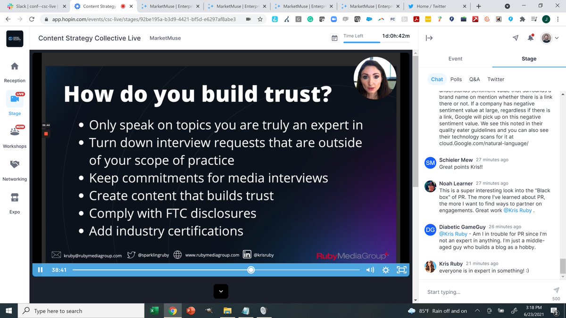Open the Zoom extension icon
This screenshot has width=566, height=318.
click(x=334, y=19)
